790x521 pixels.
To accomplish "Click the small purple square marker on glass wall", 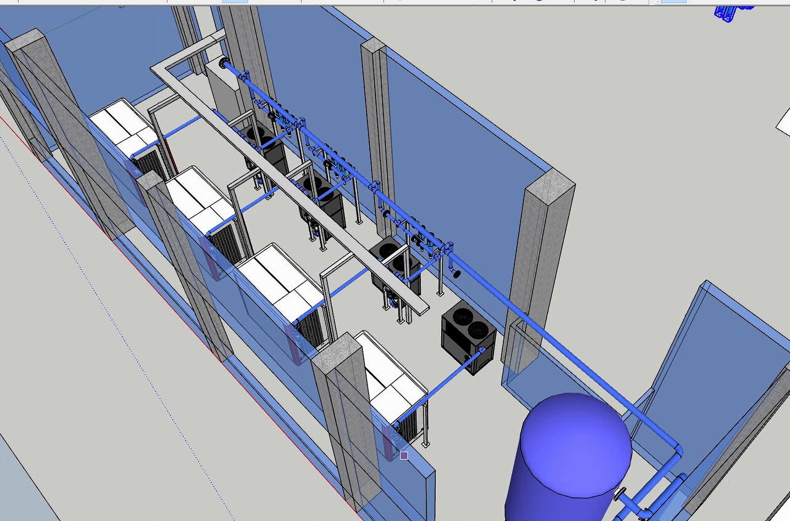I will point(404,455).
